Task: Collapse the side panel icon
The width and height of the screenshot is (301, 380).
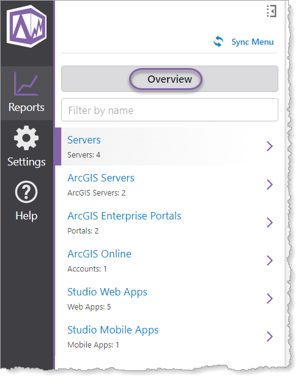Action: click(272, 11)
